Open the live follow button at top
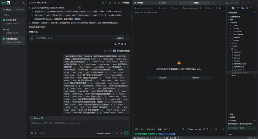 (139, 3)
